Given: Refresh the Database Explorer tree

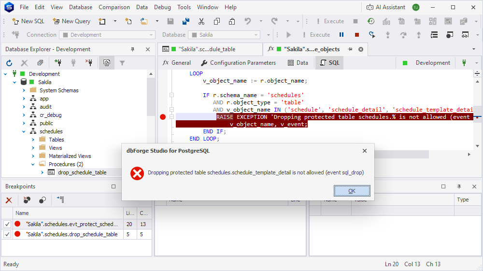Looking at the screenshot, I should pos(9,63).
